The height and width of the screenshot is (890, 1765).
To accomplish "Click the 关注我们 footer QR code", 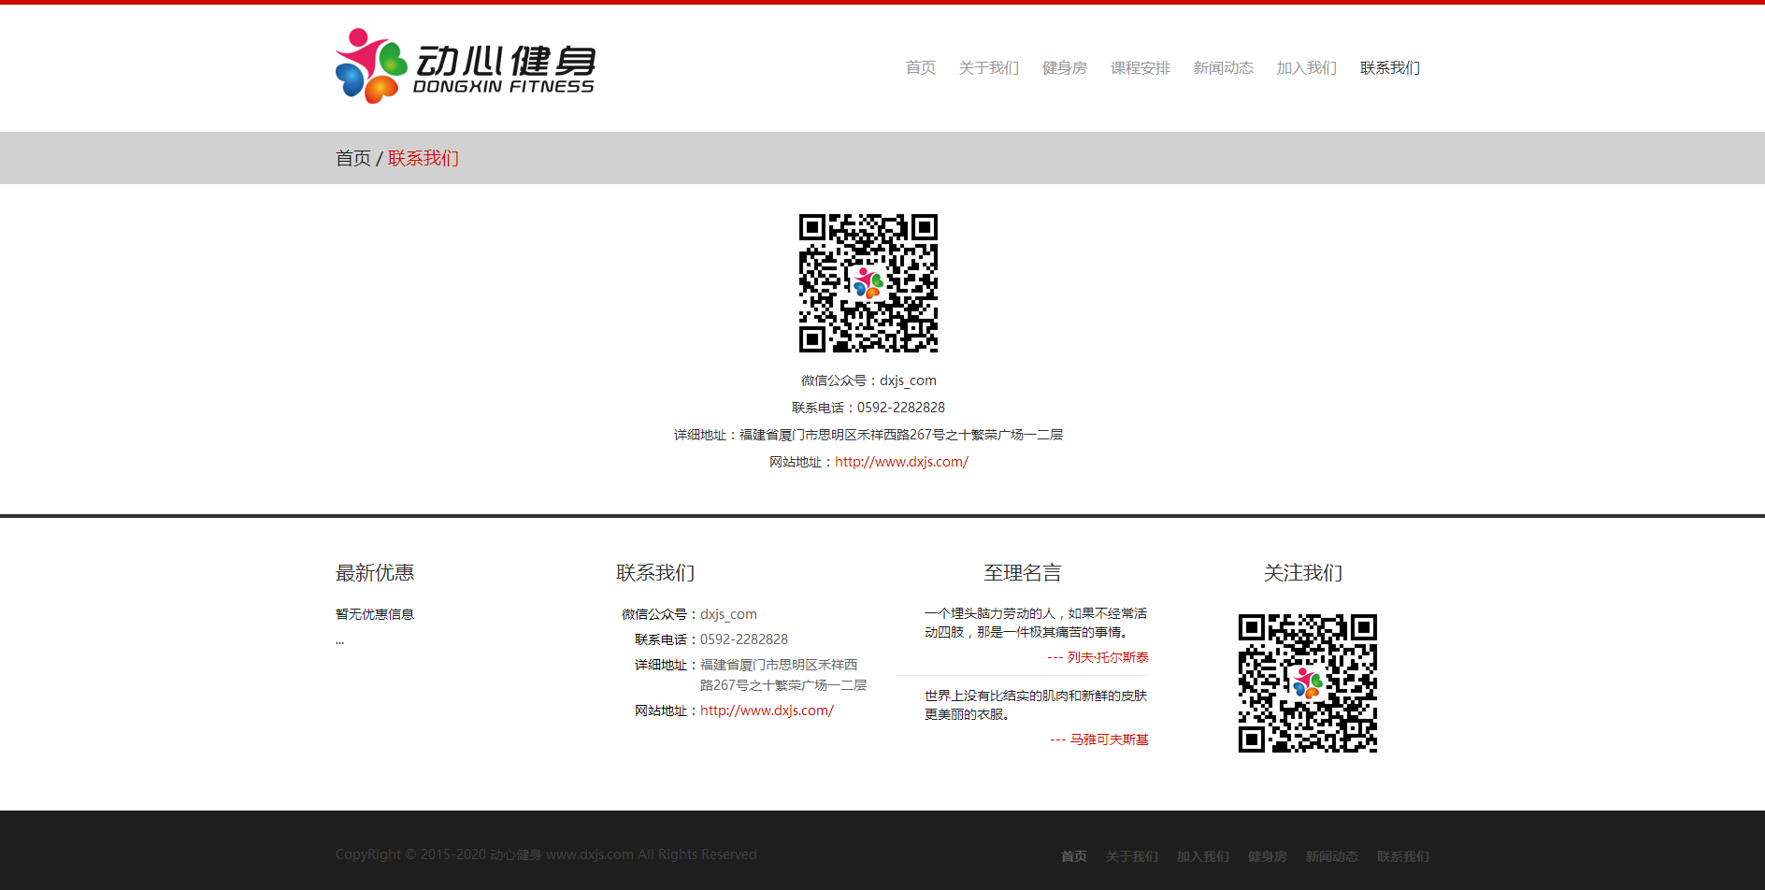I will coord(1307,682).
